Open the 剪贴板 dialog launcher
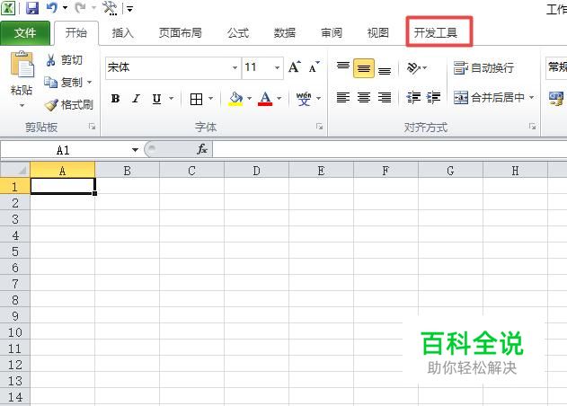The height and width of the screenshot is (406, 567). 93,126
